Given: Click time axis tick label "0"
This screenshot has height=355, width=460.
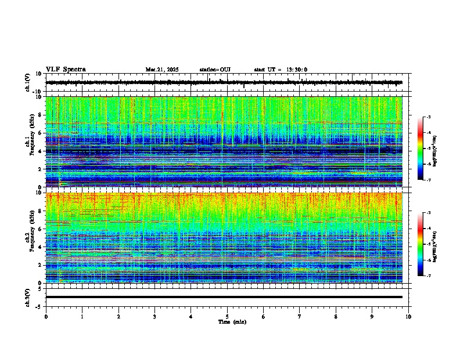Looking at the screenshot, I should (46, 317).
